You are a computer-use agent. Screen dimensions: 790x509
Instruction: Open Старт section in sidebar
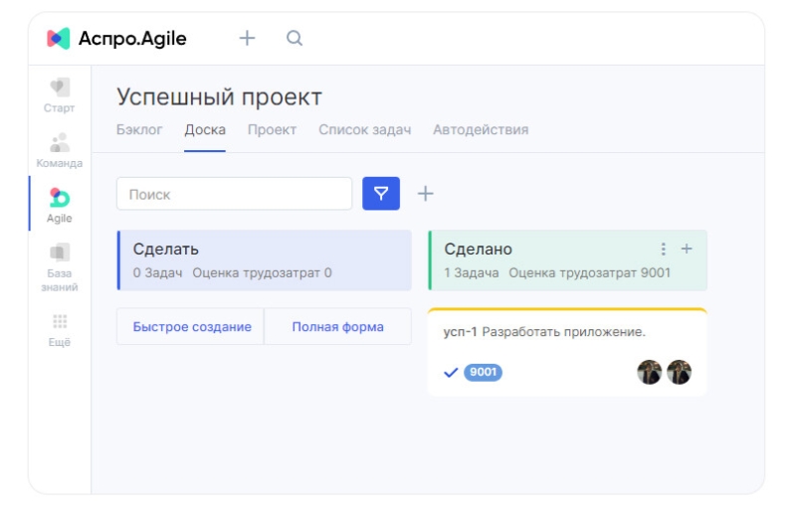(x=60, y=95)
